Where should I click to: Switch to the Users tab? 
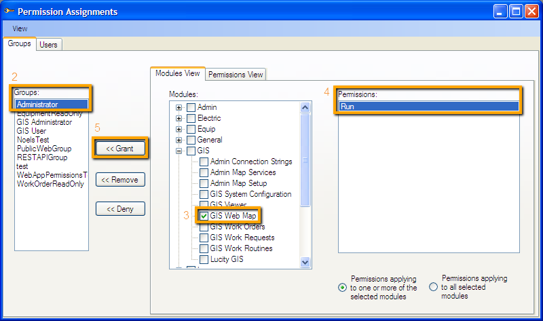[x=48, y=45]
